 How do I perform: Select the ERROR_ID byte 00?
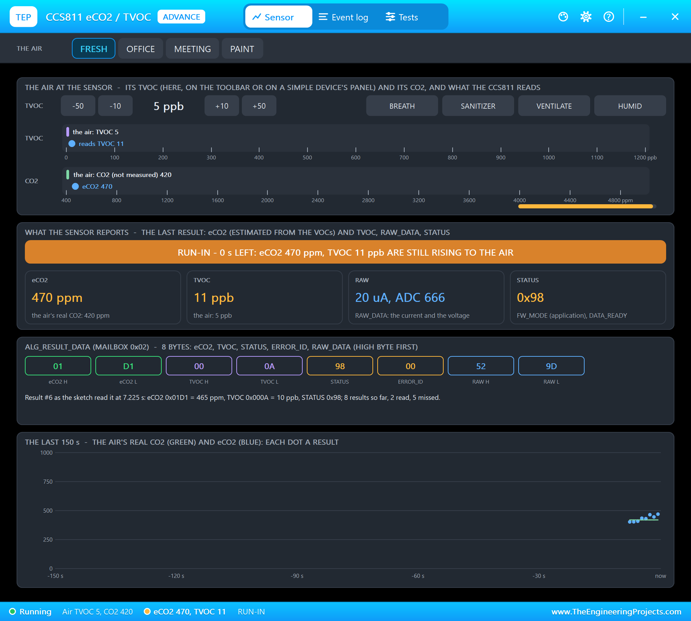click(410, 366)
